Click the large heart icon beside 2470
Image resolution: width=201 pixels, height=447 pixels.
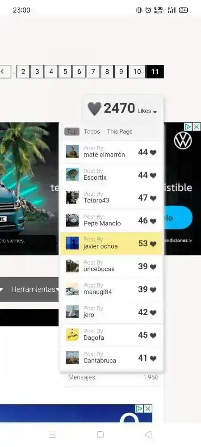pos(94,109)
